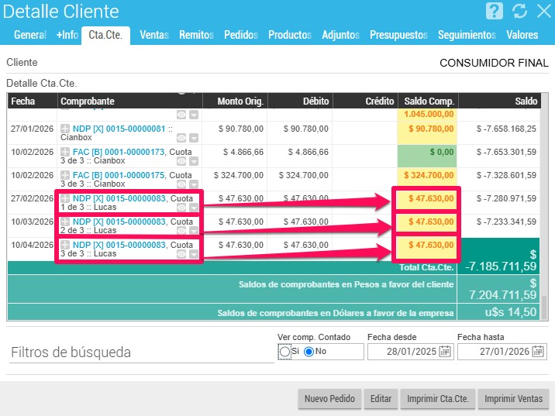The image size is (555, 416).
Task: Open dropdown arrow on Cuota 2 de 3 Lucas row
Action: 194,231
